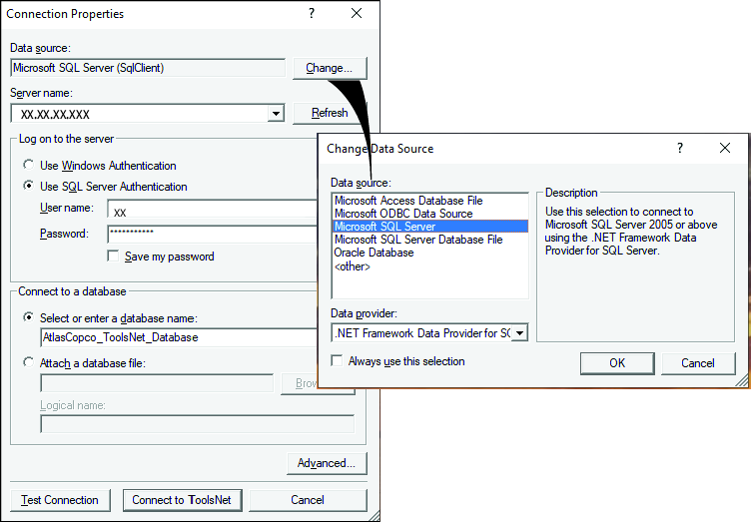Close the Connection Properties window

(x=357, y=13)
